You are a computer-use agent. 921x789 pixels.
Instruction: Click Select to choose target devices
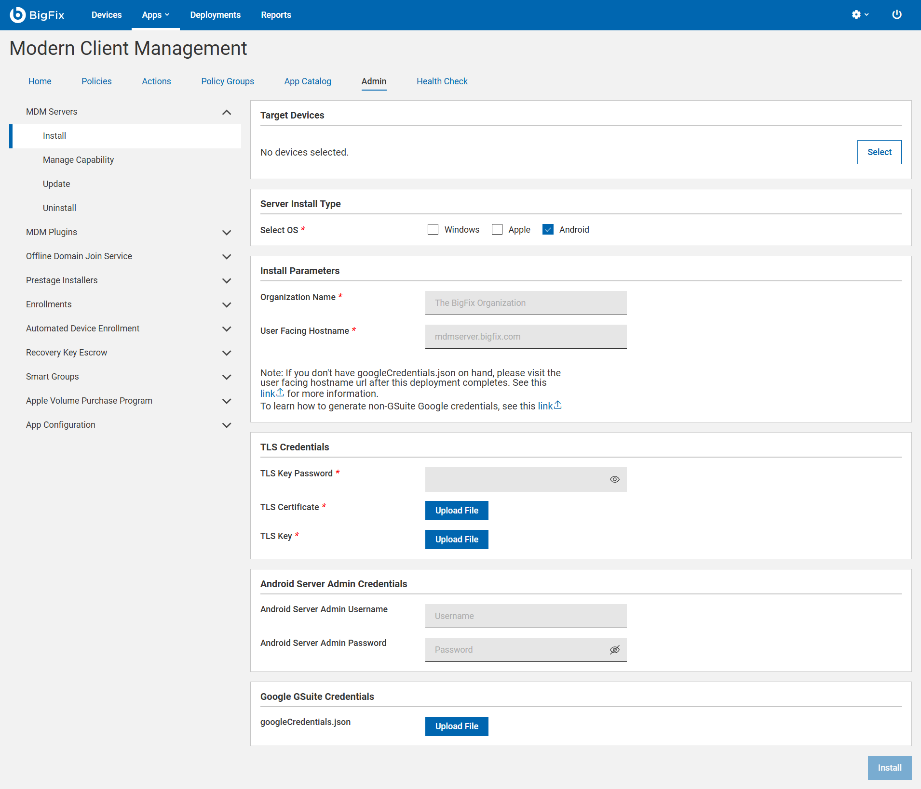(879, 152)
